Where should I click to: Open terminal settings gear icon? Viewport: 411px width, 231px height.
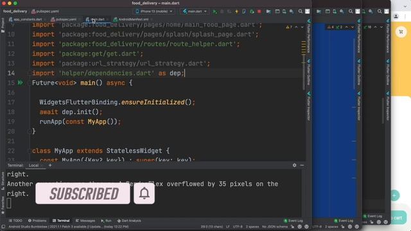click(x=294, y=166)
